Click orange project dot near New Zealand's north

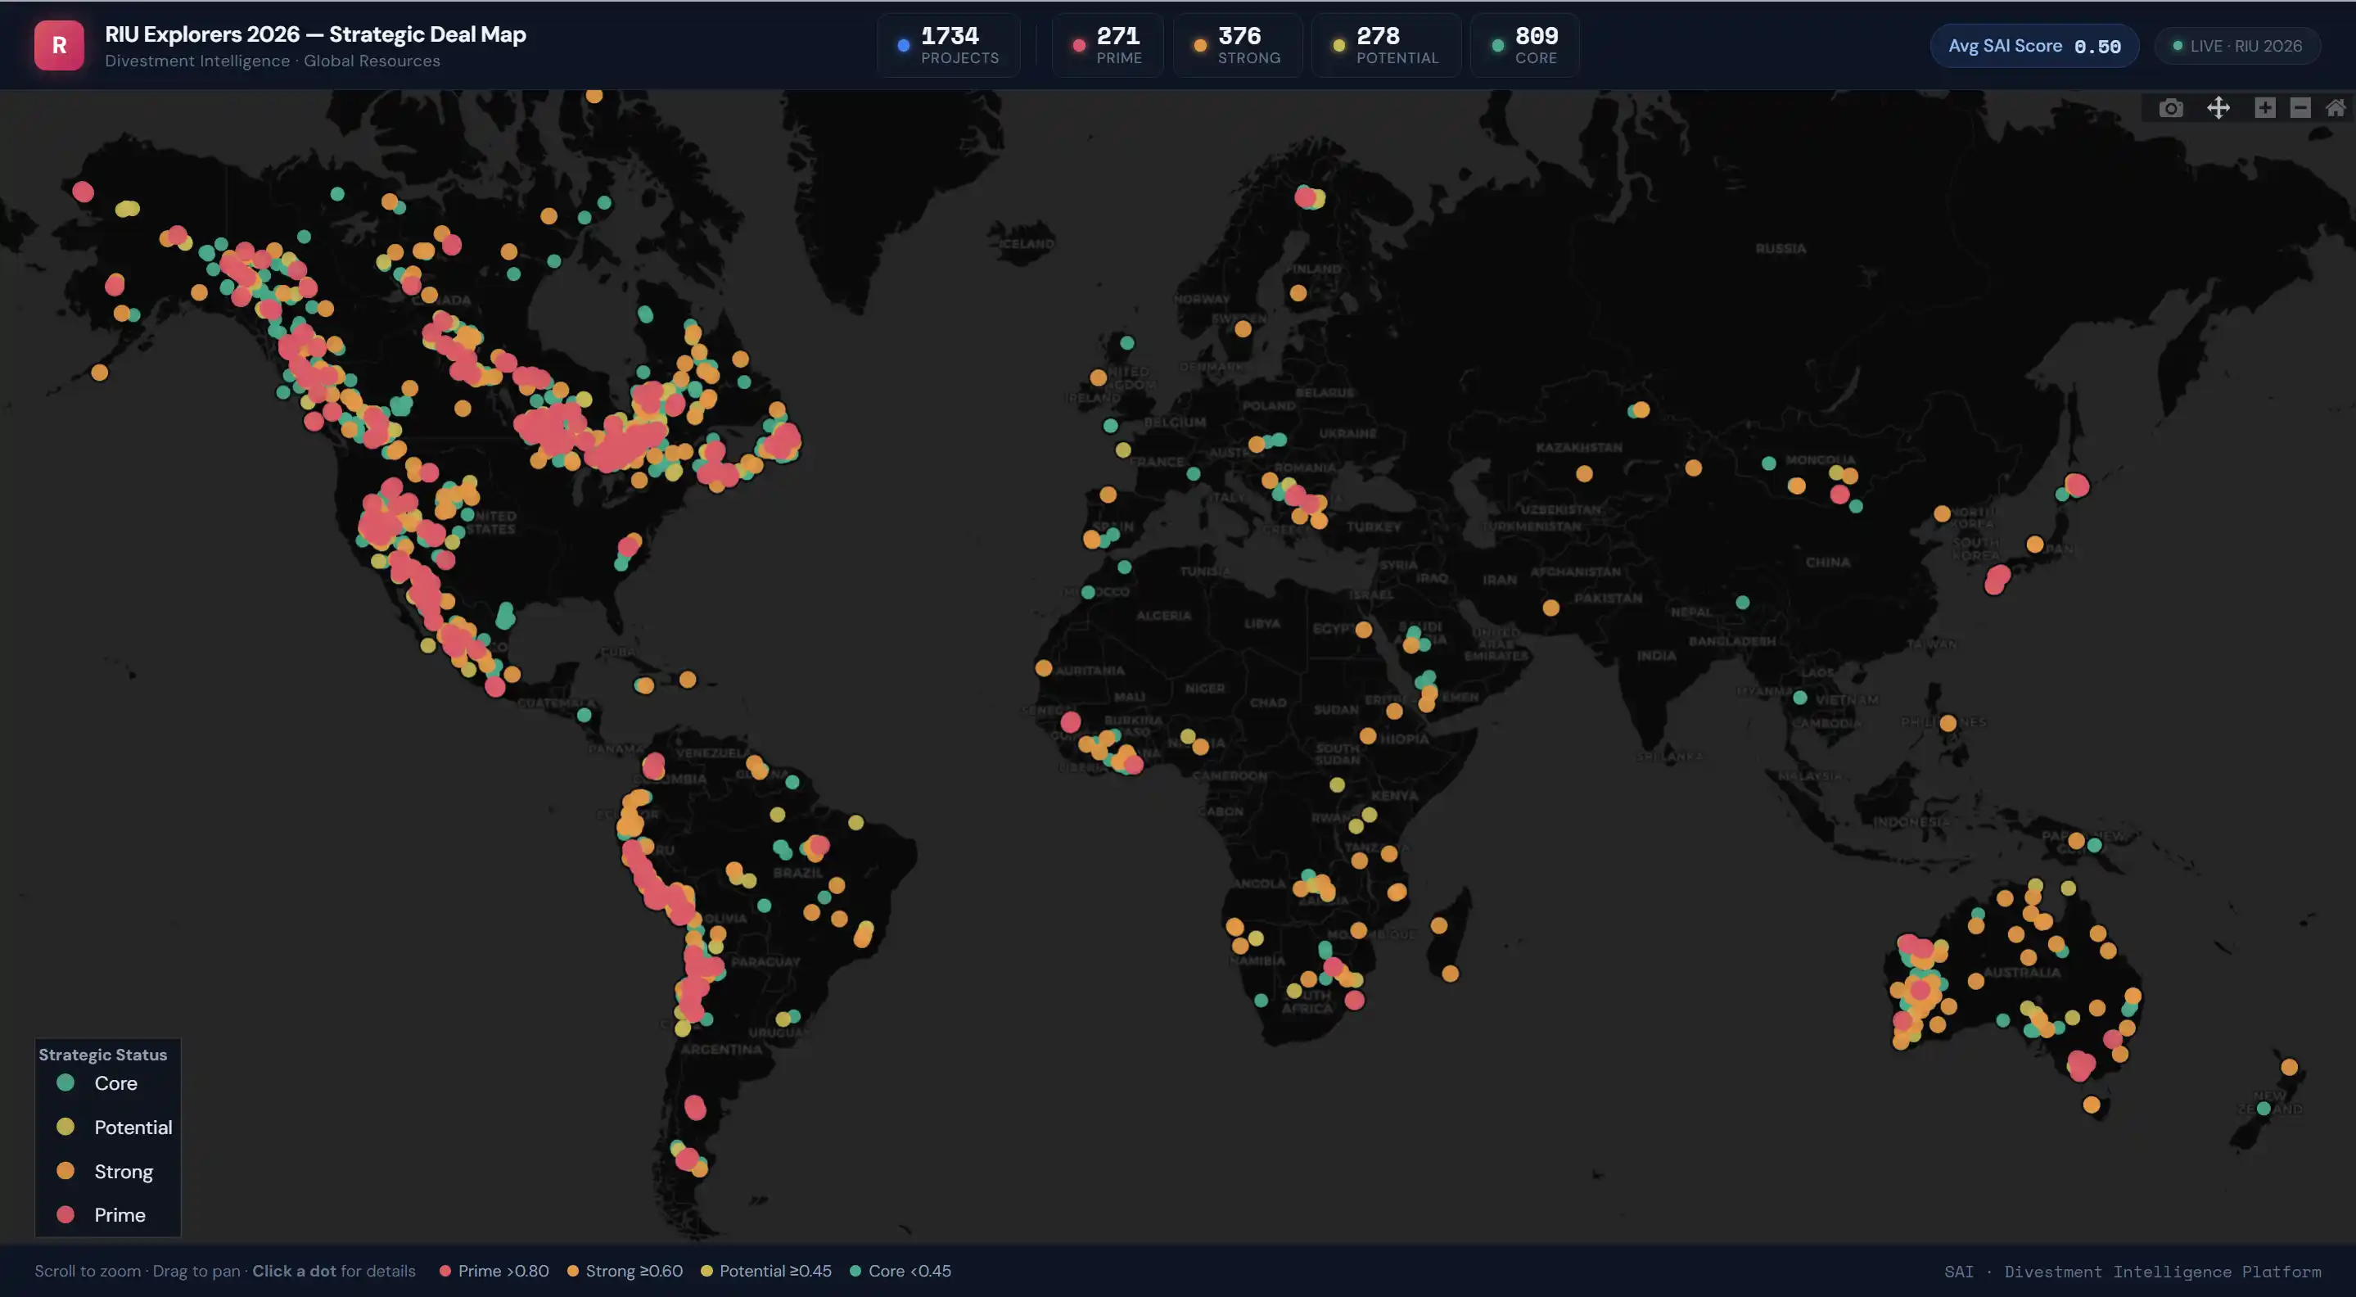point(2289,1066)
